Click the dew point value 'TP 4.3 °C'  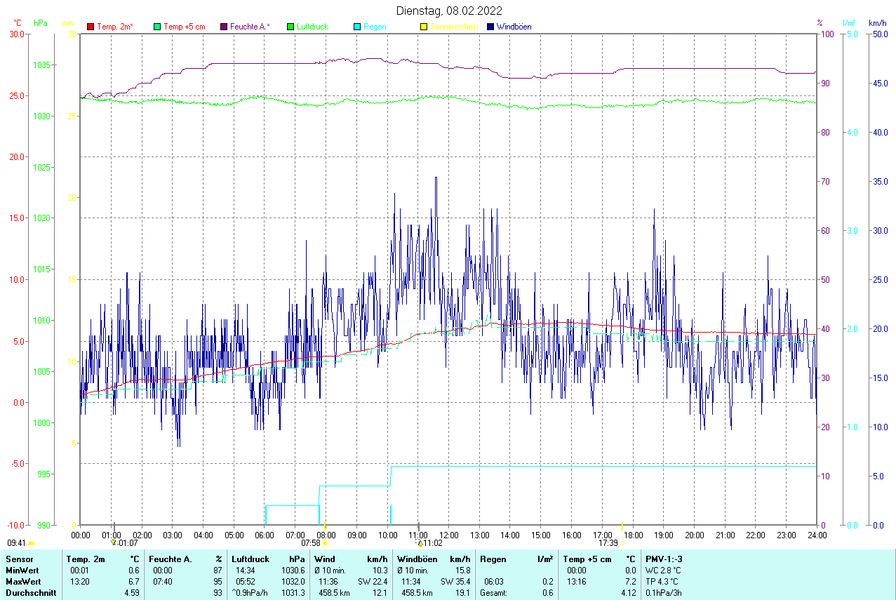[x=662, y=582]
